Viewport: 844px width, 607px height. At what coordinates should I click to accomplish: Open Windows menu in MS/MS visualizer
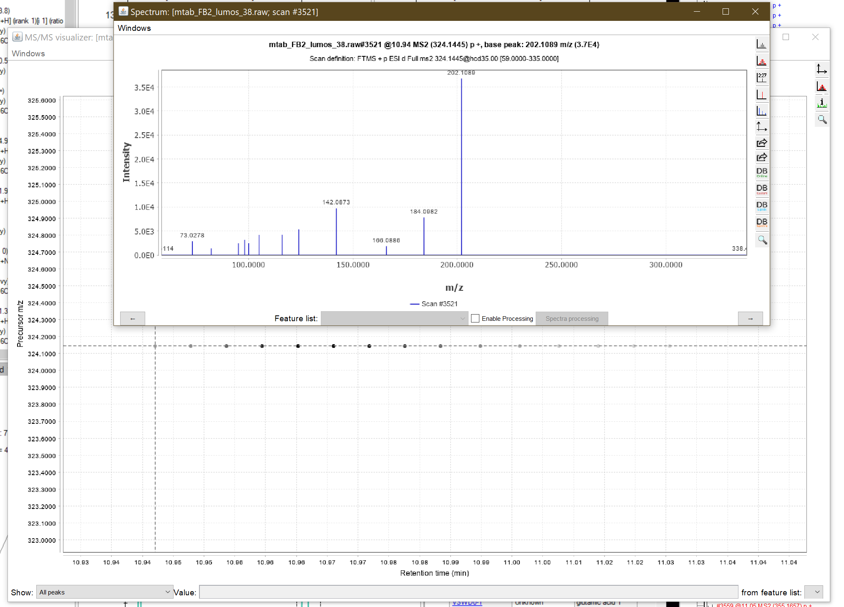28,53
